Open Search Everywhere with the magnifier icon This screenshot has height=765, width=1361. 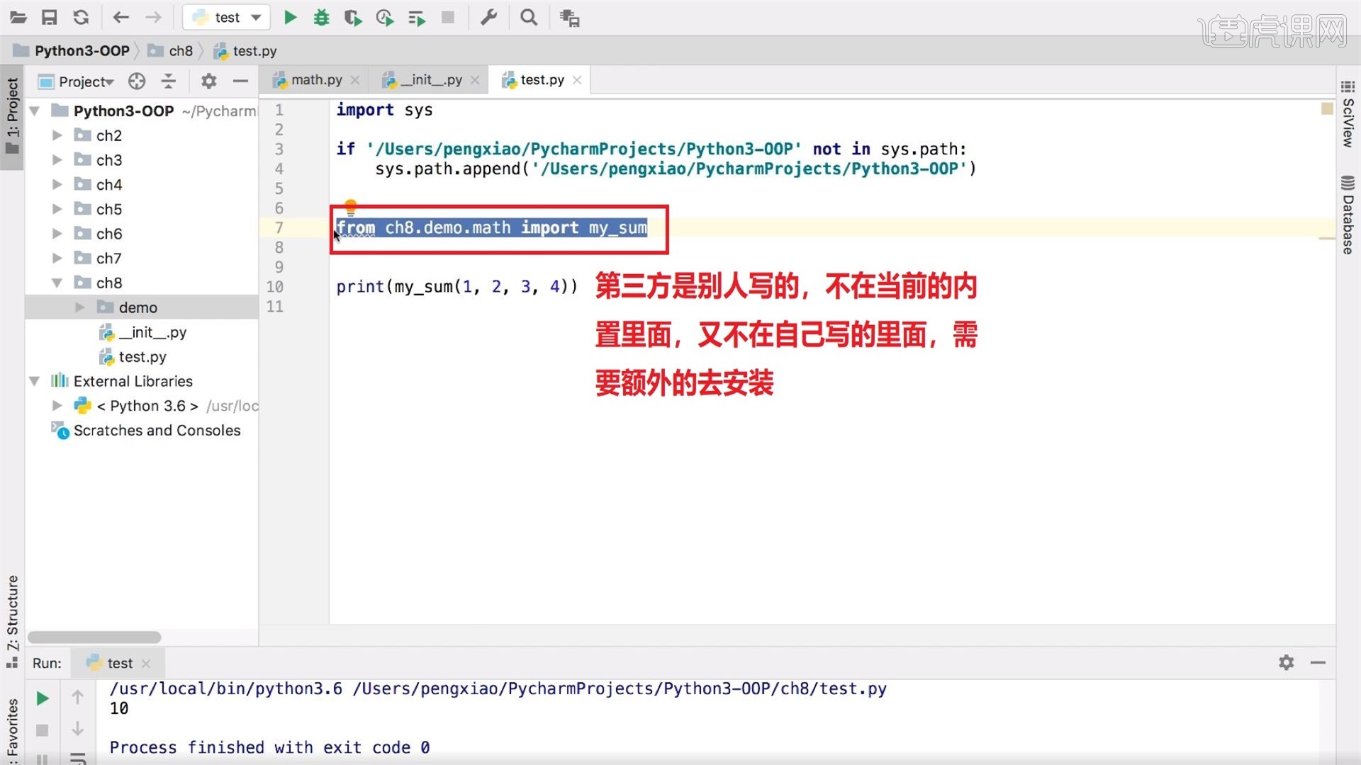529,17
